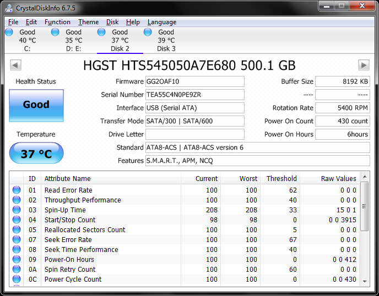Click the Power-On Hours status orb
This screenshot has height=296, width=379.
pos(17,259)
